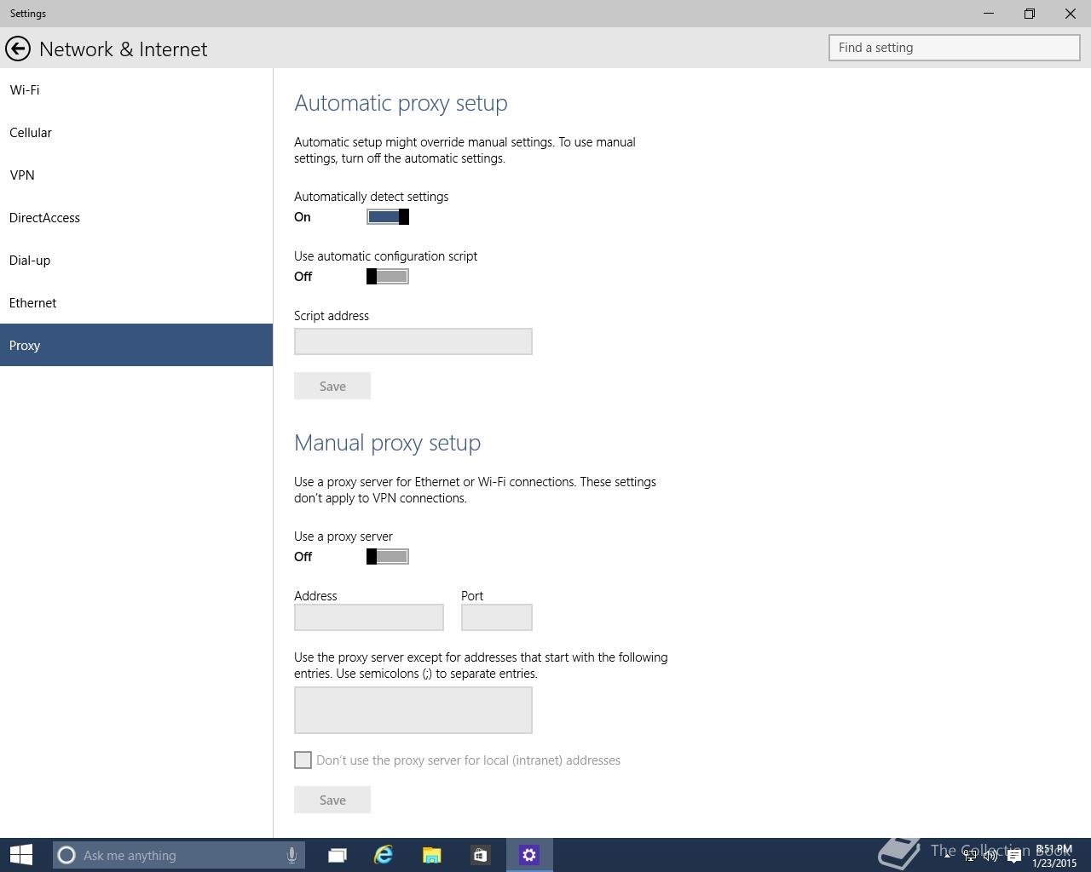
Task: Launch Internet Explorer from the taskbar
Action: click(x=384, y=855)
